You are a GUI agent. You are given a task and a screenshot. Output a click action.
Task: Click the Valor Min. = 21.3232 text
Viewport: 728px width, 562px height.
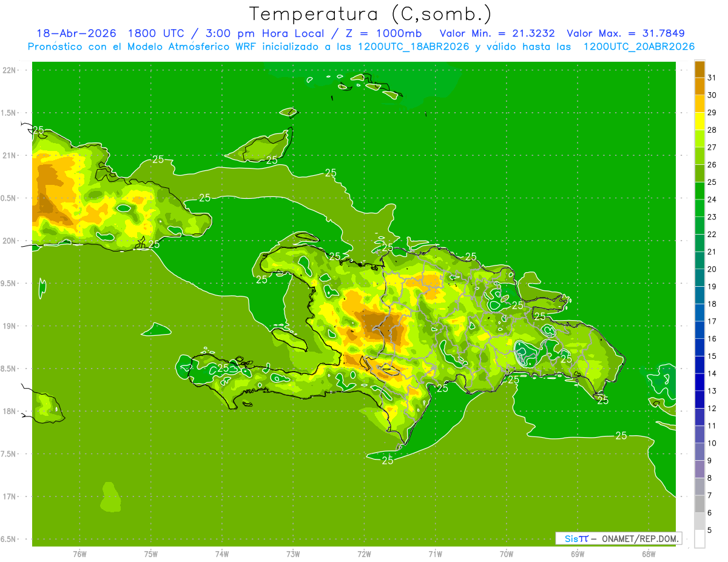click(497, 33)
